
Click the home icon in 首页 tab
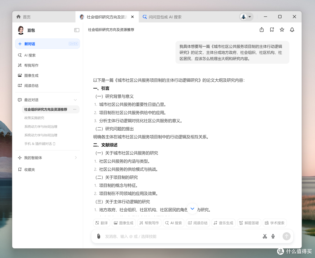tap(18, 17)
